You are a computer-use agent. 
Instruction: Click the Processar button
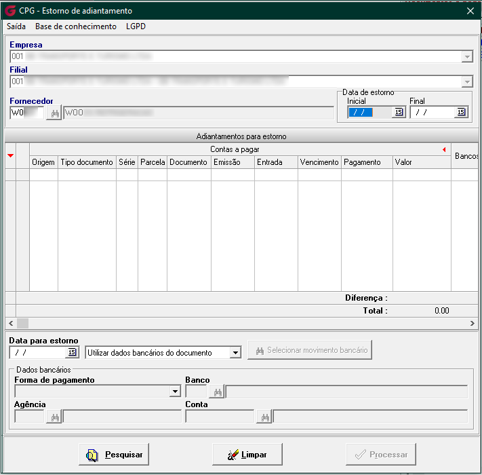coord(381,455)
